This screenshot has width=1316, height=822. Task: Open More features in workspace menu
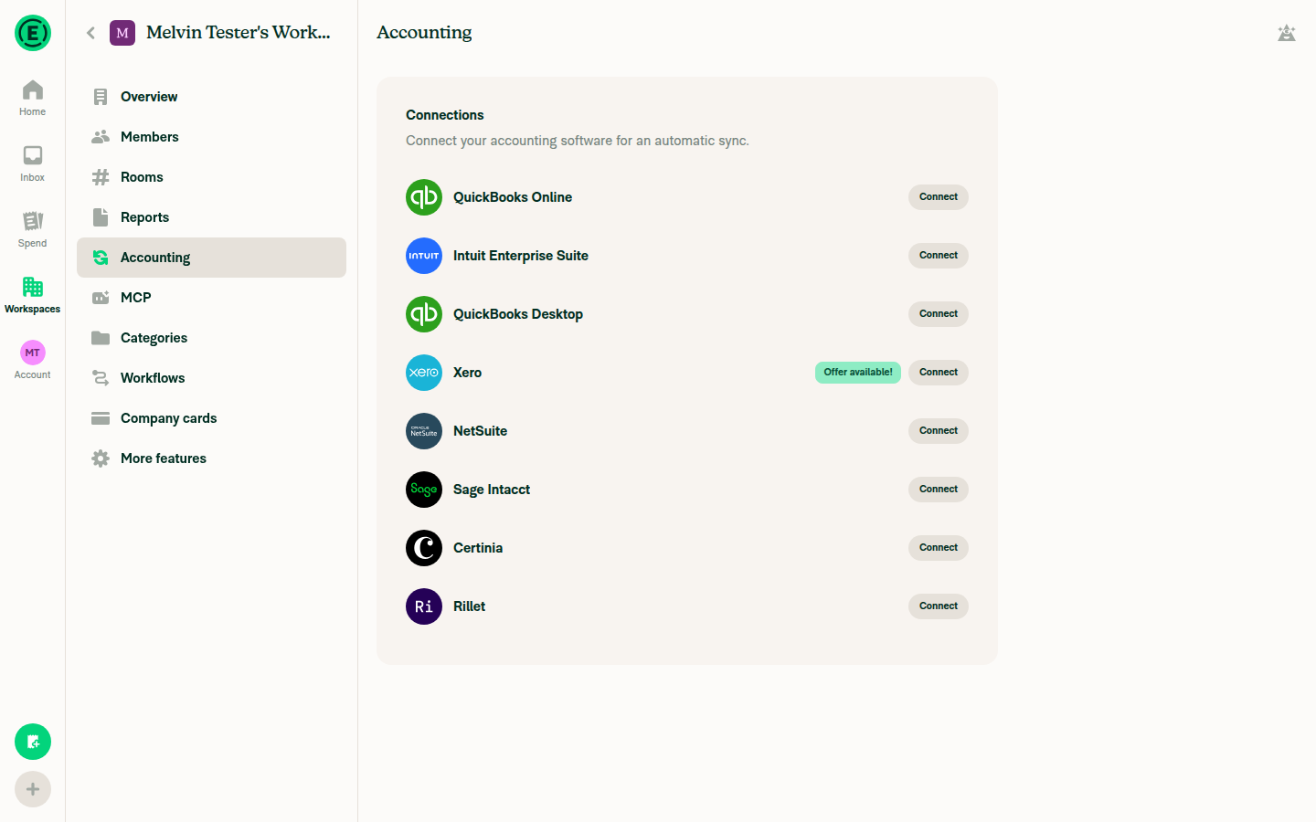(211, 458)
